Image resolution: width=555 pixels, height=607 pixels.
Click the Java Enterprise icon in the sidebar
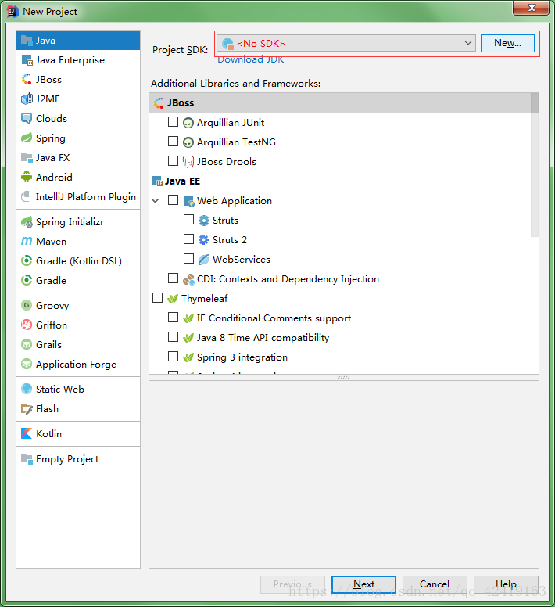point(27,60)
